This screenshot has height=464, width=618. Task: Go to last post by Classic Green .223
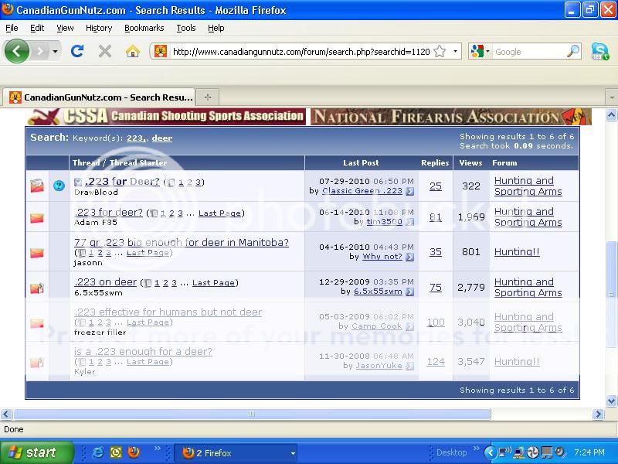click(409, 191)
